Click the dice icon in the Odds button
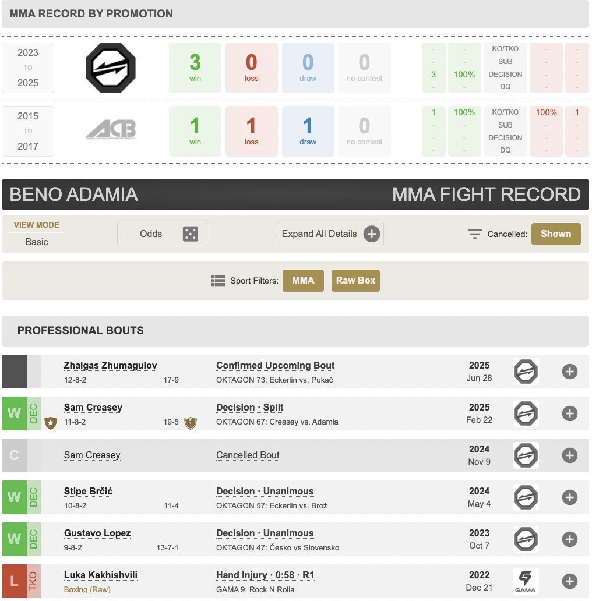 click(x=190, y=234)
